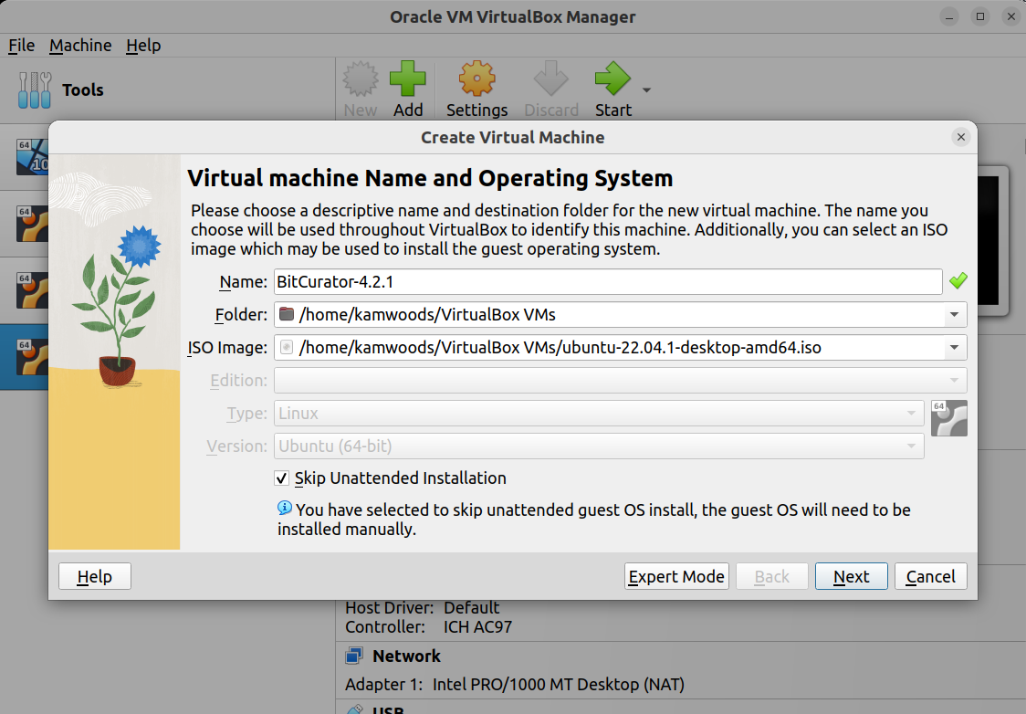Click the greyed-out Discard arrow icon

point(551,79)
